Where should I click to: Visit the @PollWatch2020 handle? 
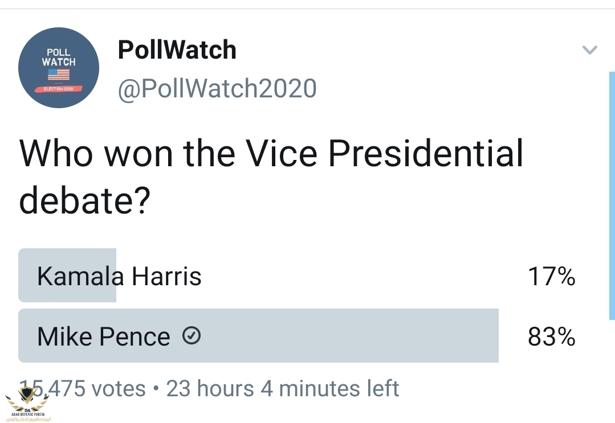click(217, 89)
